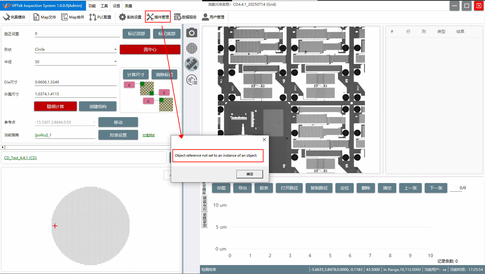485x274 pixels.
Task: Expand the 半径 radius dropdown
Action: (x=115, y=62)
